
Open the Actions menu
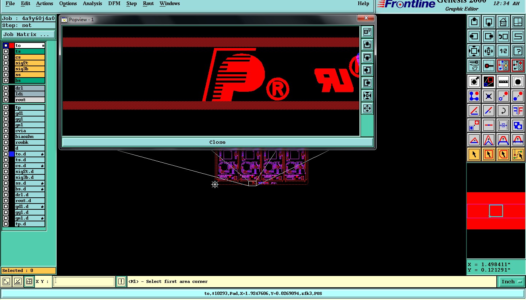pos(45,4)
